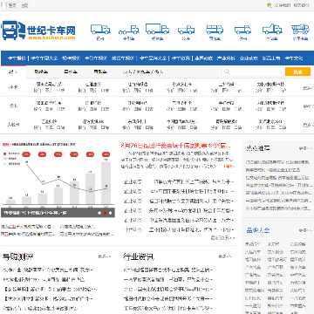Click the dark caption bar below the chart
This screenshot has width=314, height=314.
pos(58,213)
